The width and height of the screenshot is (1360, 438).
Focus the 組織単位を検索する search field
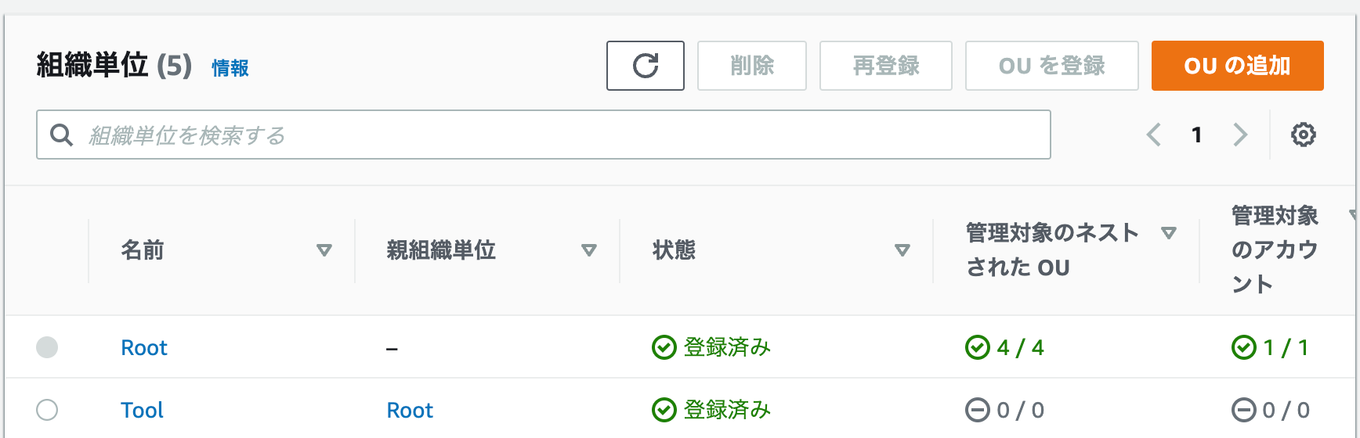(543, 135)
